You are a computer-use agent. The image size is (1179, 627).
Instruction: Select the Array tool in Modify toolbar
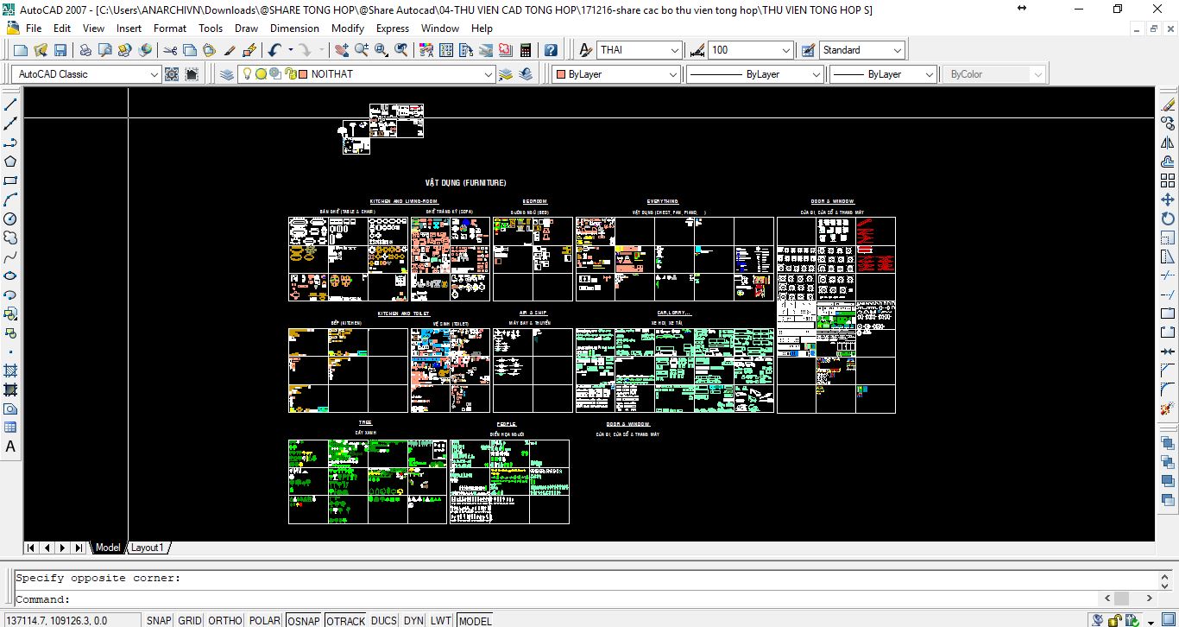(1168, 180)
